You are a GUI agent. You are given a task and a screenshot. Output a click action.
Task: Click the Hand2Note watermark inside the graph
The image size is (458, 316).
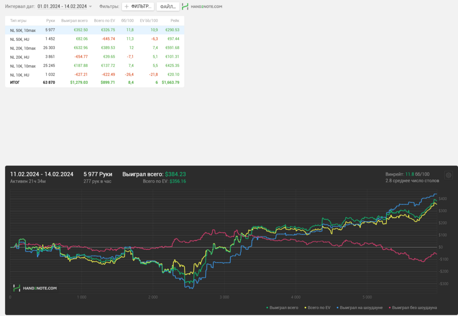point(35,288)
